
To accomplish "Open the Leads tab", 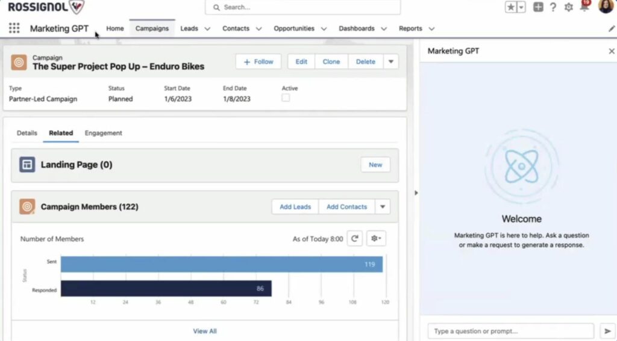I will point(189,28).
